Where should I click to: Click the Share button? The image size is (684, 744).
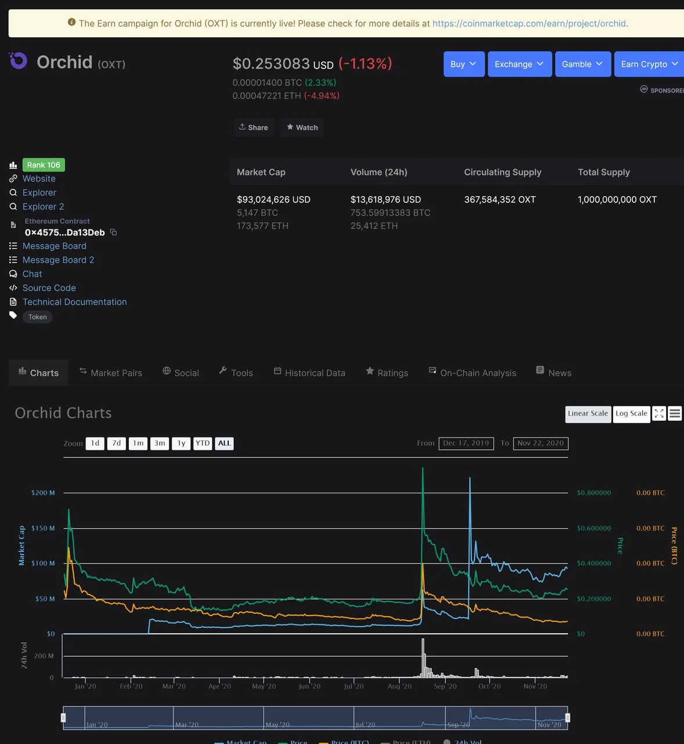tap(254, 127)
